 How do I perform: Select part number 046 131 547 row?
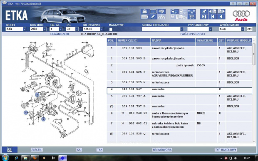[179, 91]
